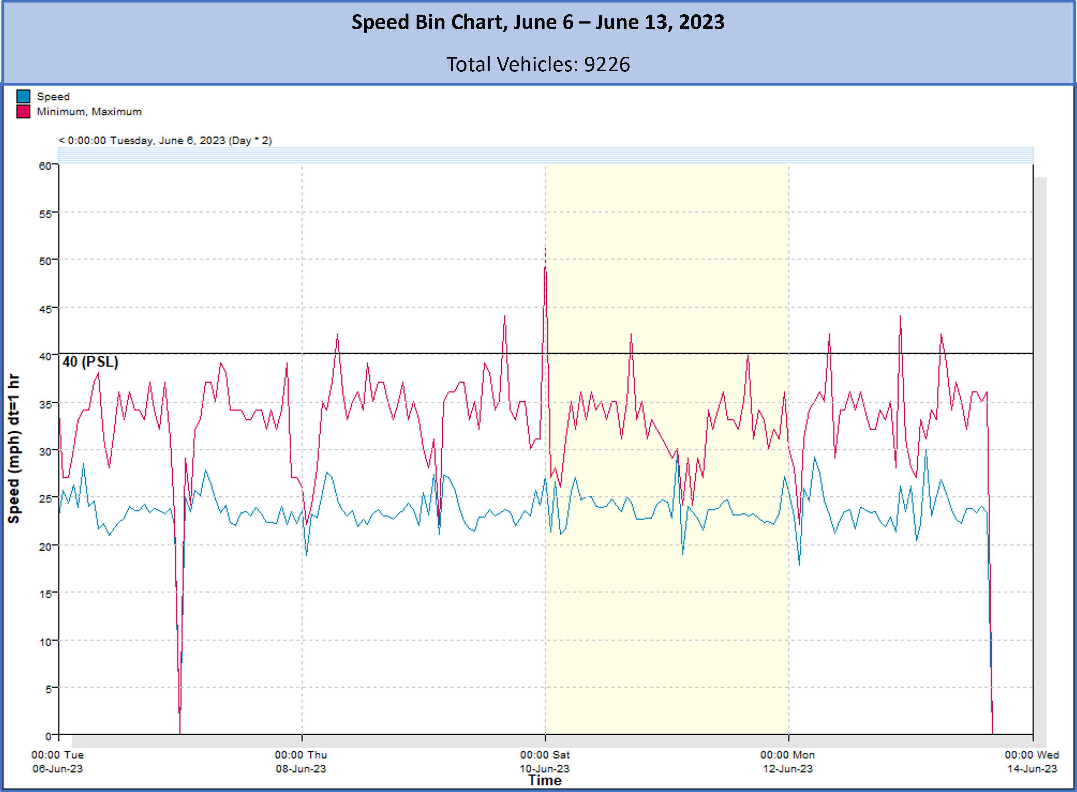Click the blue Speed legend swatch
This screenshot has width=1077, height=792.
pos(23,96)
